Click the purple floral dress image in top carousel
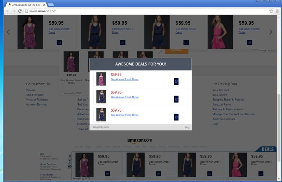Screen dimensions: 282x182 pyautogui.click(x=30, y=32)
